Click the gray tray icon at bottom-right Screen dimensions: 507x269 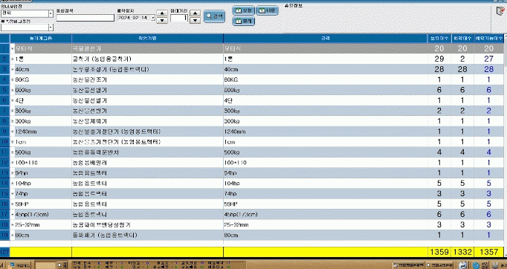[x=494, y=265]
